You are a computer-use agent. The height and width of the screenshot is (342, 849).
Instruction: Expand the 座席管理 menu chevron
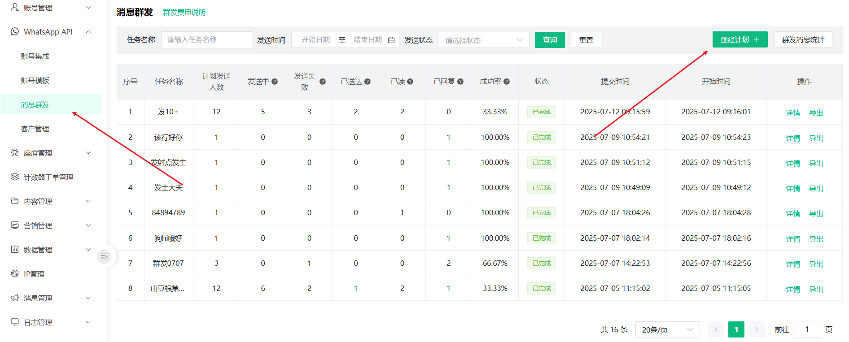[88, 153]
